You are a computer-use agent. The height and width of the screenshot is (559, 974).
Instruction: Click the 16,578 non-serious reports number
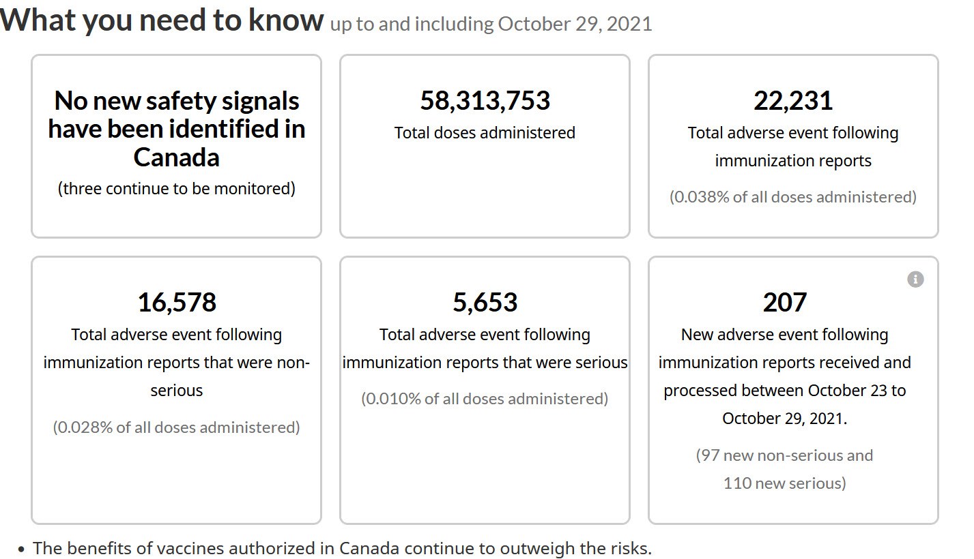[177, 303]
